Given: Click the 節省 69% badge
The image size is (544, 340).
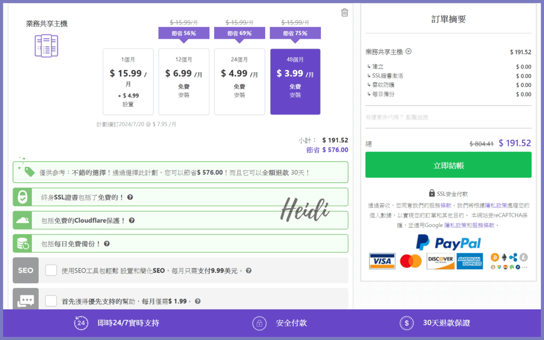Looking at the screenshot, I should point(240,33).
